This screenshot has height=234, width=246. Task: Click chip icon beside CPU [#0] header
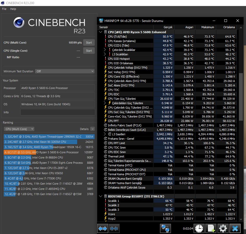pos(106,32)
